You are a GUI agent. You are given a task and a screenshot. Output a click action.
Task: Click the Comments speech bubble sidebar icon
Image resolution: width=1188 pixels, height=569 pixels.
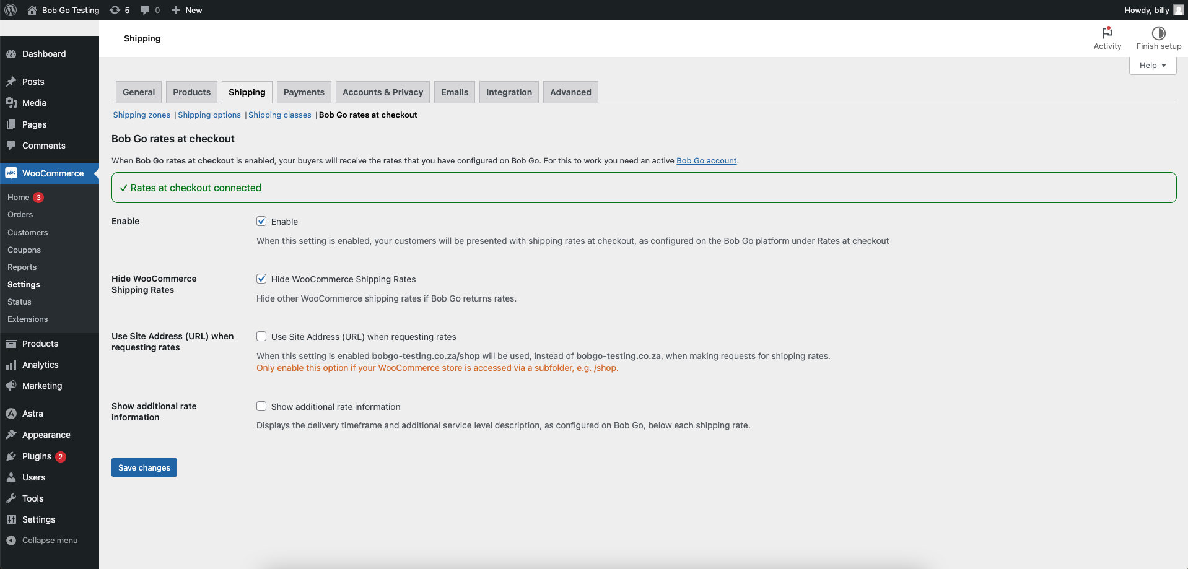click(11, 146)
